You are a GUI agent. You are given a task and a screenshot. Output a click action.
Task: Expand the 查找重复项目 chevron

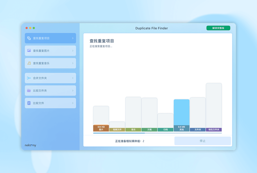point(73,38)
